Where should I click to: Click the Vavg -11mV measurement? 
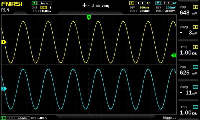[x=188, y=93]
